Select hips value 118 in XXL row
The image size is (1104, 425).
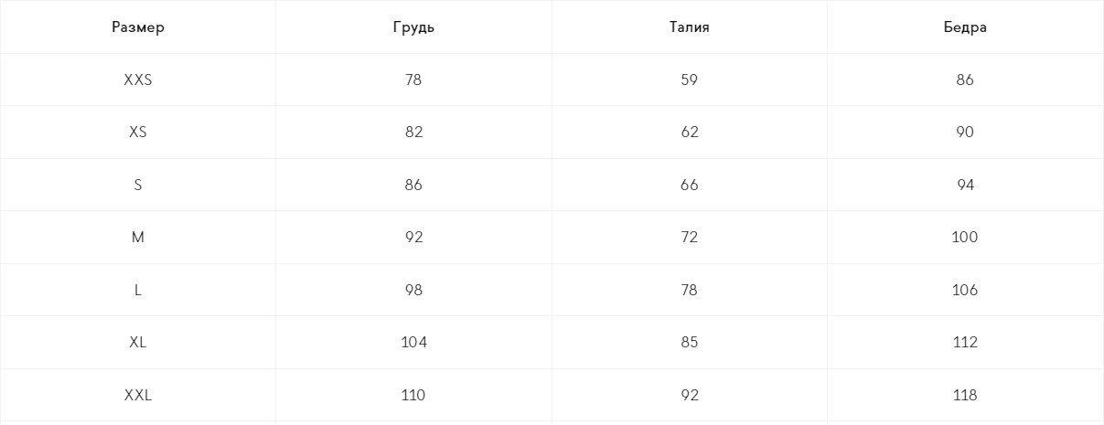(965, 395)
